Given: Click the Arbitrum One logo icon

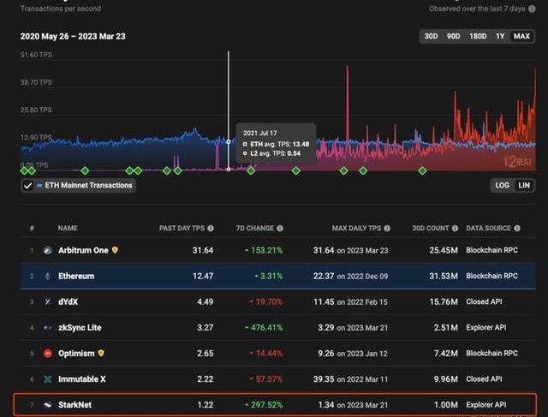Looking at the screenshot, I should coord(48,250).
